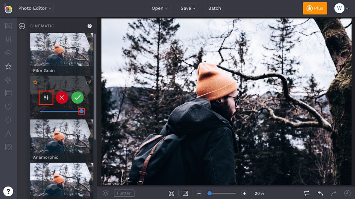The height and width of the screenshot is (199, 355).
Task: Open the Edit sliders sidebar tool
Action: point(8,39)
